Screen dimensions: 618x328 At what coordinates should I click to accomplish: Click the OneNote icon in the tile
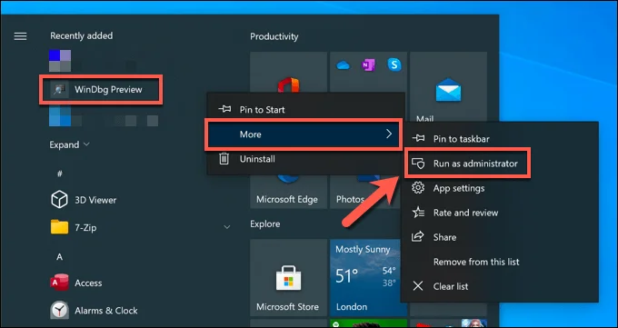coord(368,65)
